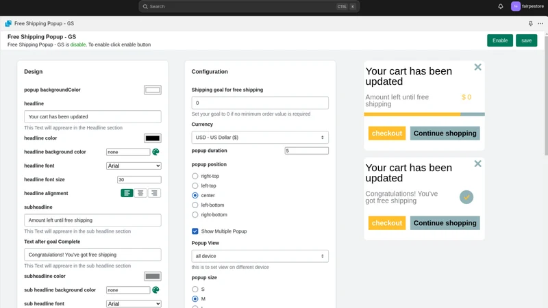
Task: Edit the shipping goal amount field
Action: click(260, 103)
